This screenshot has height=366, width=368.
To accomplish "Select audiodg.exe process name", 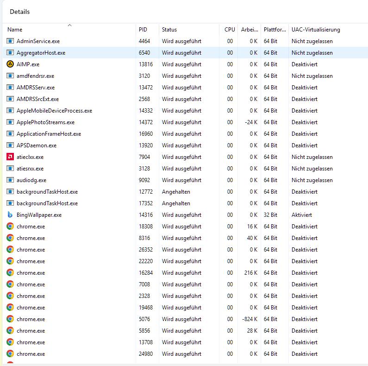I will pos(31,180).
